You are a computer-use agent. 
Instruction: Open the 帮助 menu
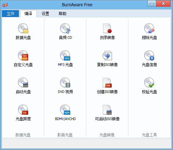(x=62, y=14)
